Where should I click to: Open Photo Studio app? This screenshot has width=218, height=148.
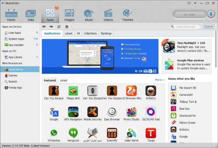pyautogui.click(x=131, y=114)
